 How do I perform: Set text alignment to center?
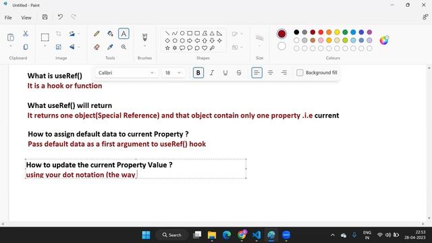270,73
